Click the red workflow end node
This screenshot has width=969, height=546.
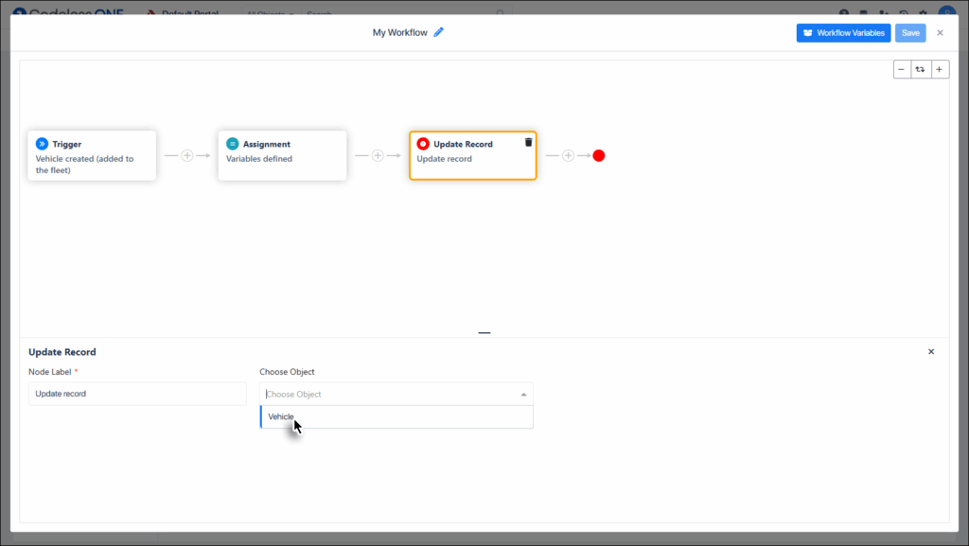tap(598, 154)
